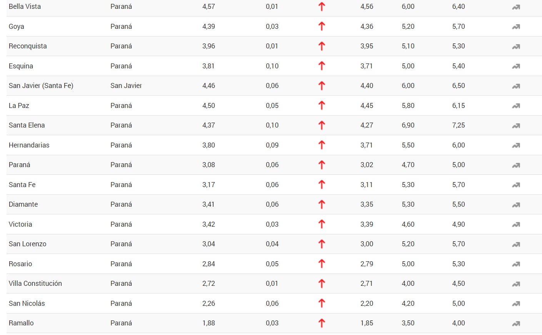Click the San Lorenzo row label
The image size is (542, 335).
pyautogui.click(x=27, y=244)
